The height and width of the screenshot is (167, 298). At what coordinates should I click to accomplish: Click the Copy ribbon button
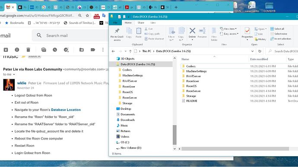[x=129, y=33]
